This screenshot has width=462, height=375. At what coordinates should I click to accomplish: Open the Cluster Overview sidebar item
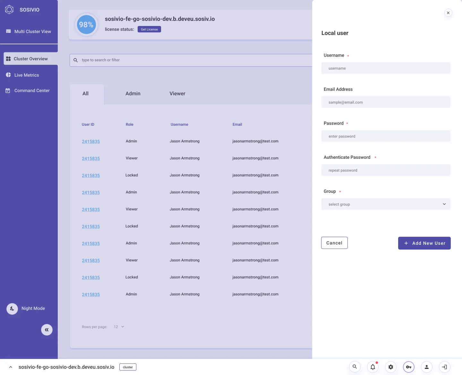[x=30, y=59]
